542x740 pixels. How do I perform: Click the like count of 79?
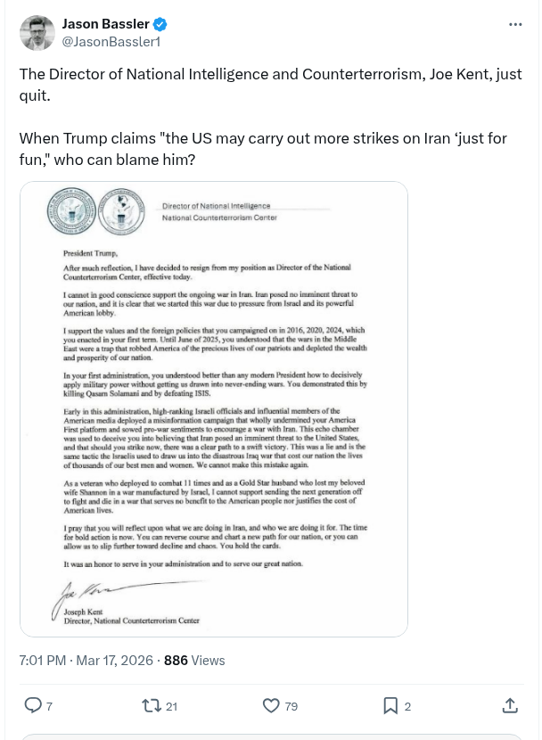pyautogui.click(x=291, y=706)
